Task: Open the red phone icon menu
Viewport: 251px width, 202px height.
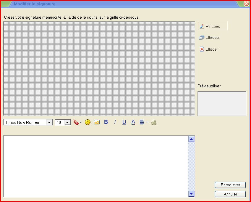Action: (76, 122)
